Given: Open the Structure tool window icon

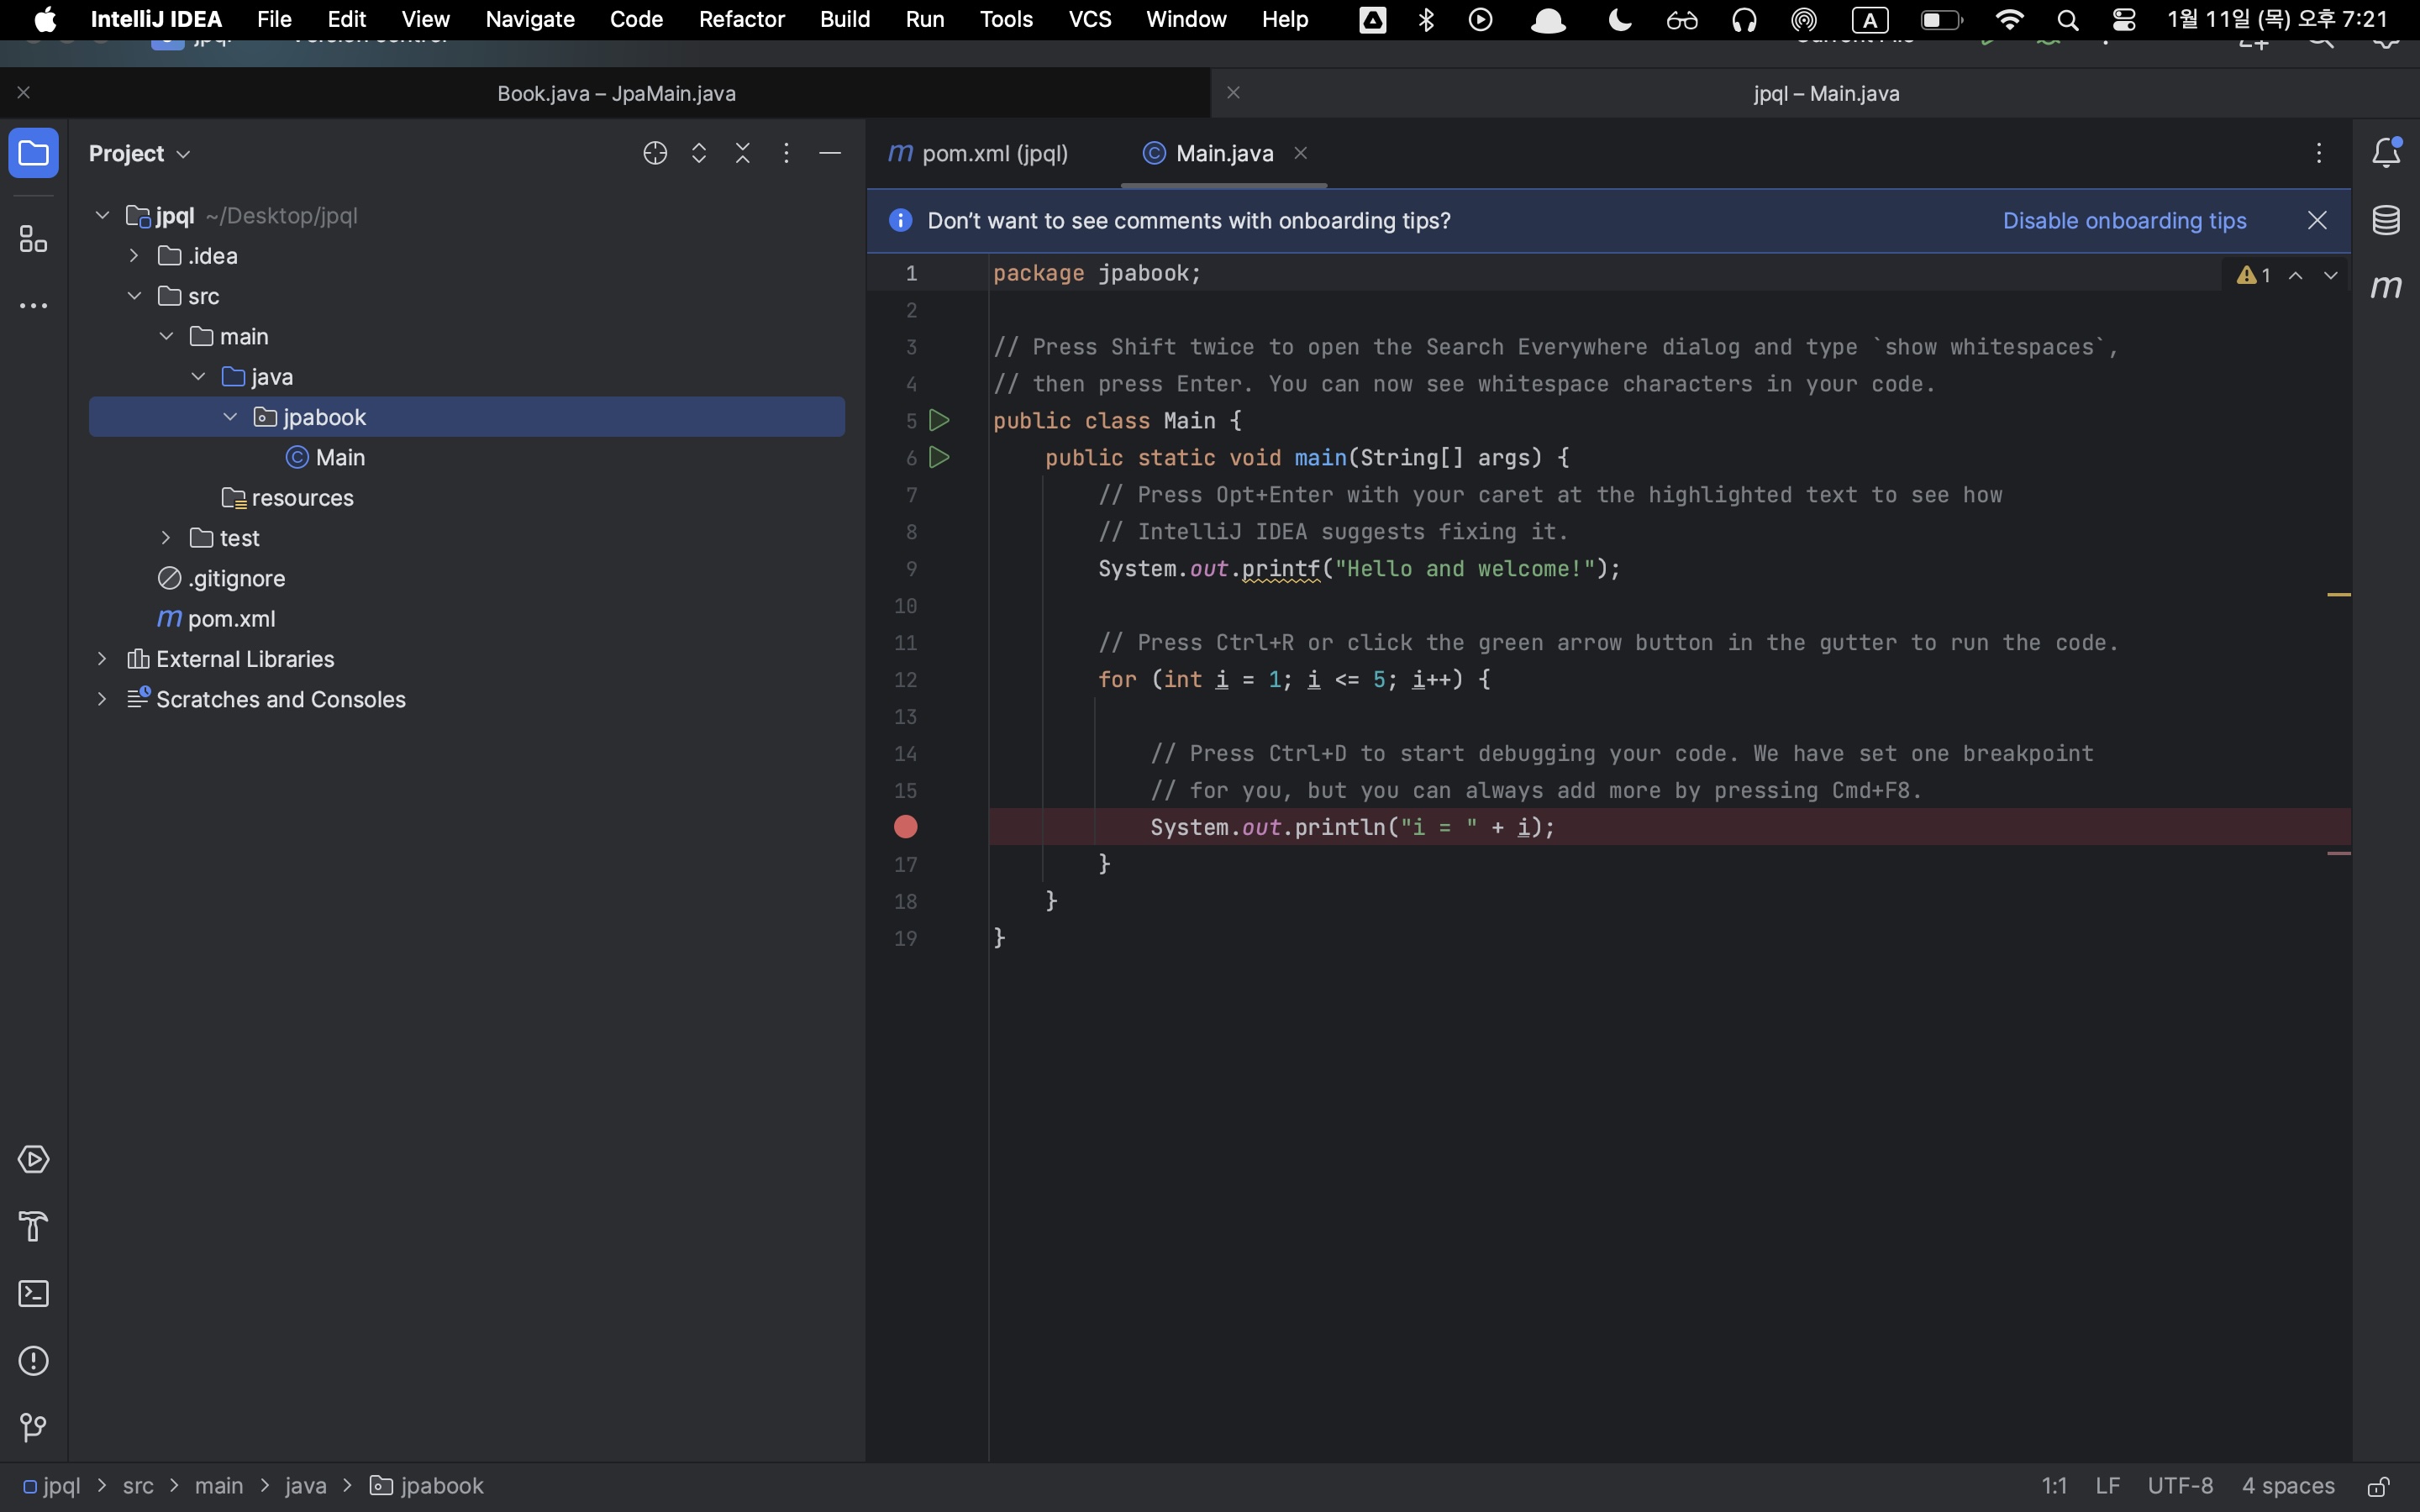Looking at the screenshot, I should (x=33, y=239).
